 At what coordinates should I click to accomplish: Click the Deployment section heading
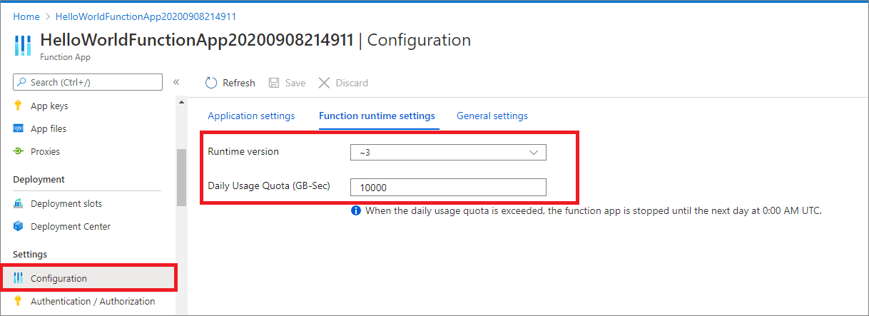point(39,179)
